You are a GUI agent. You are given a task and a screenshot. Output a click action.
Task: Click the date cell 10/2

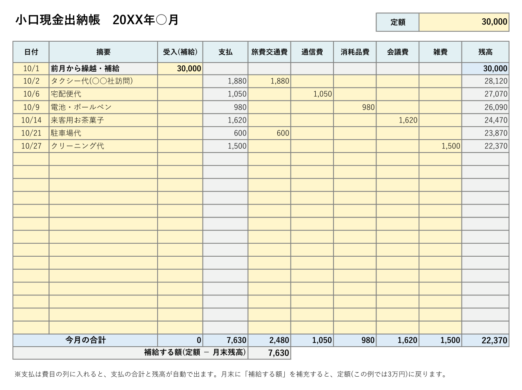(x=31, y=81)
